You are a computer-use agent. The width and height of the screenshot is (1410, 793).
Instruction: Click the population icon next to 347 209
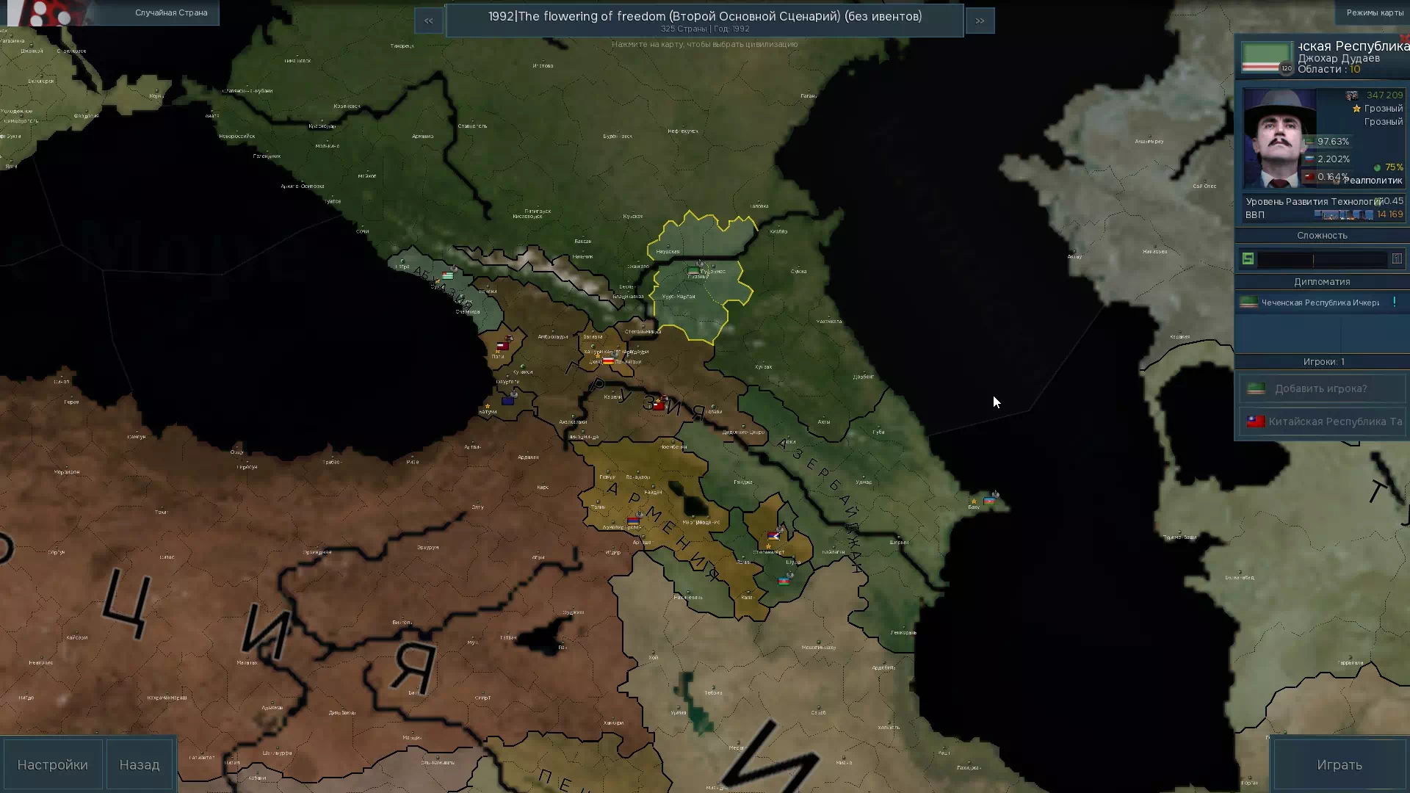(1352, 95)
